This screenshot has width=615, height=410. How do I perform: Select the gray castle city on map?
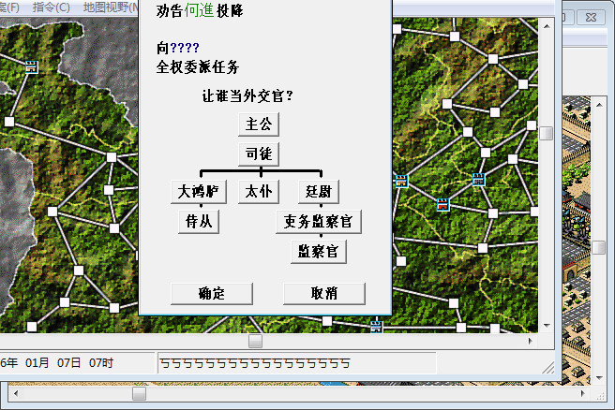pyautogui.click(x=478, y=179)
